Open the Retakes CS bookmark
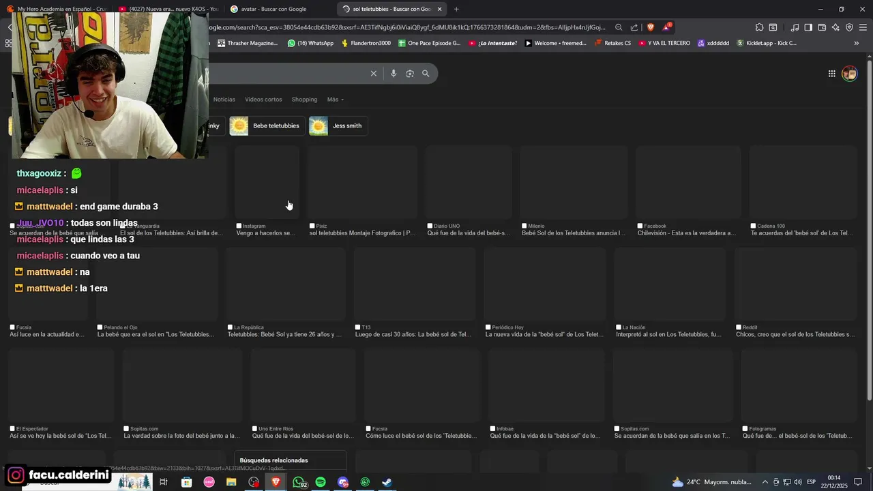Viewport: 873px width, 491px height. (612, 43)
